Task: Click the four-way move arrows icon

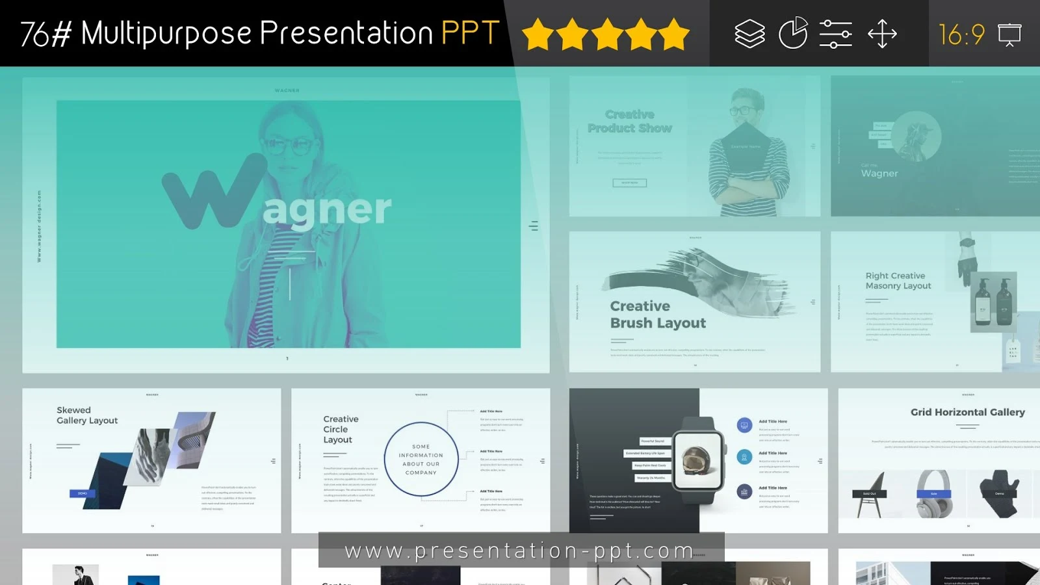Action: click(x=882, y=34)
